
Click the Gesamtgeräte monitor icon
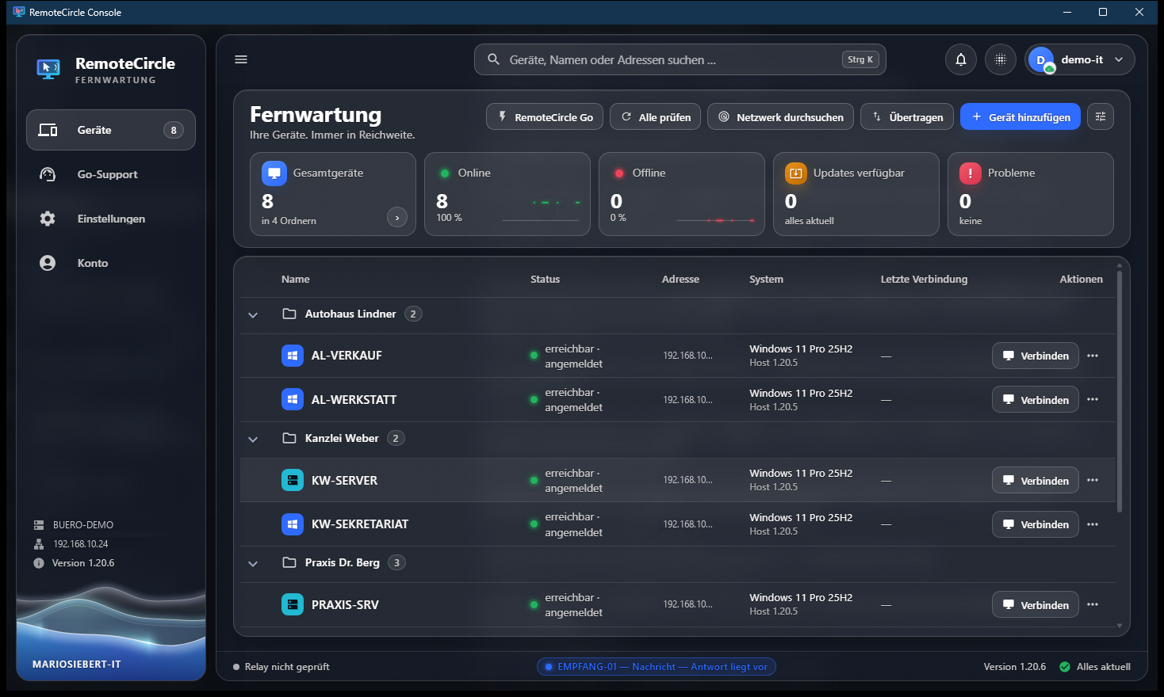274,173
